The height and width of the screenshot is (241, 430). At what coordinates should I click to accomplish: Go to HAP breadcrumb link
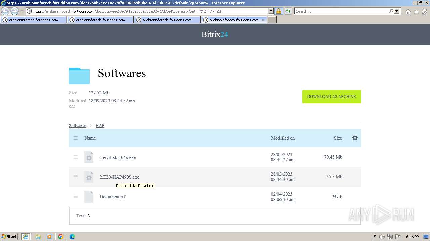(x=100, y=126)
